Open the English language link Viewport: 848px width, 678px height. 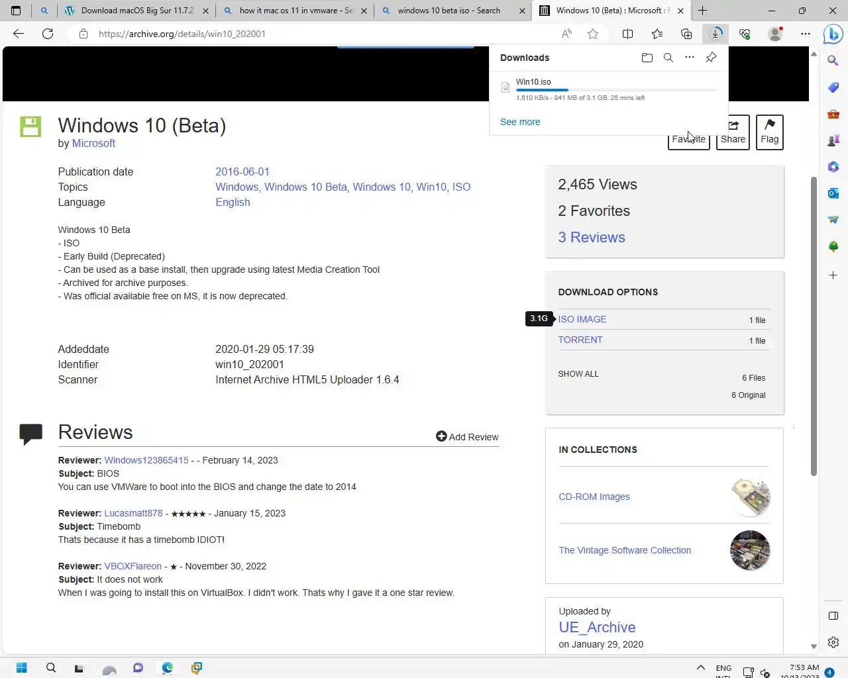pyautogui.click(x=233, y=202)
